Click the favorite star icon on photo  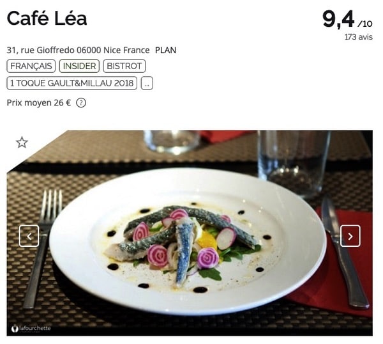click(22, 143)
